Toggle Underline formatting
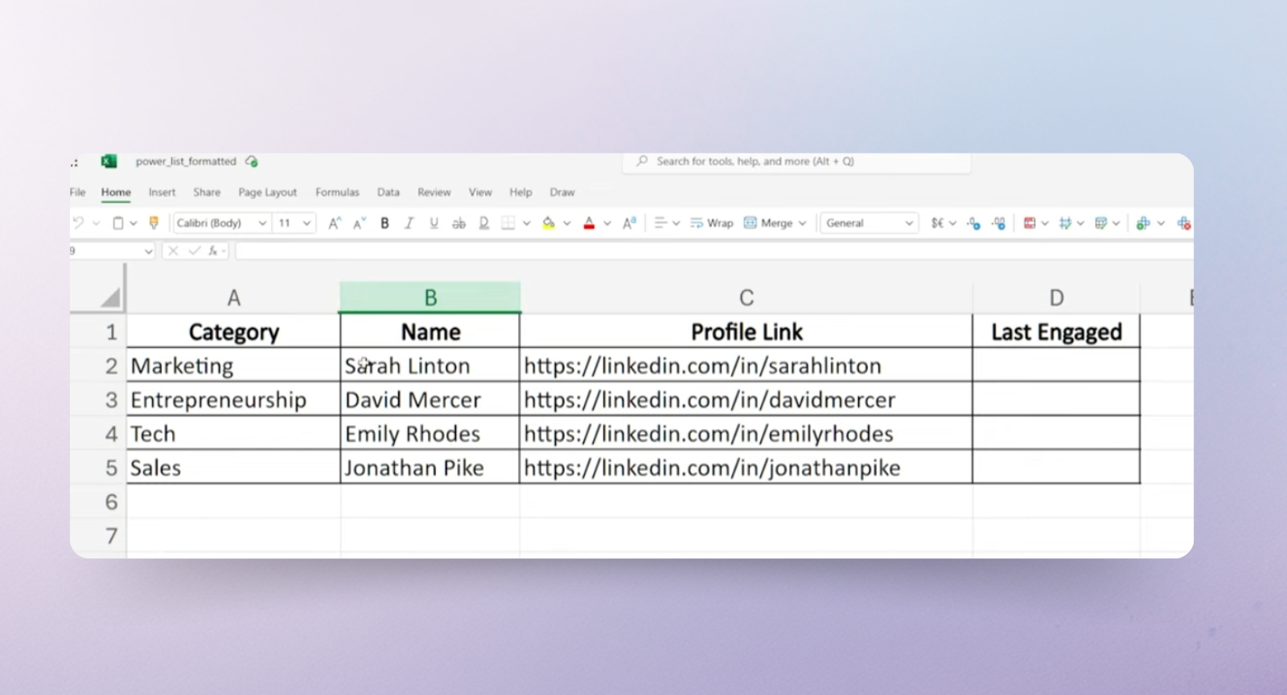Image resolution: width=1287 pixels, height=695 pixels. click(x=434, y=223)
